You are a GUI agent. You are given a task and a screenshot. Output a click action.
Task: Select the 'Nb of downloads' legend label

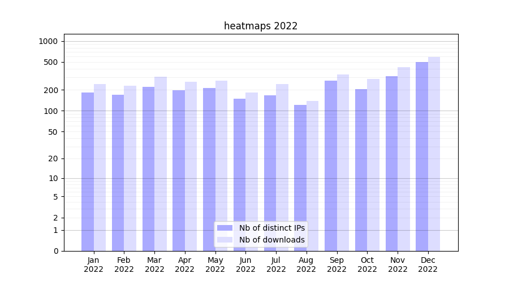tap(271, 240)
